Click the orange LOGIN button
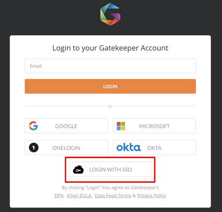Screen dimensions: 222x212 tap(110, 87)
